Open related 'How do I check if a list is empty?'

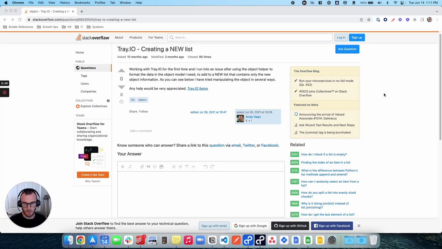(324, 155)
